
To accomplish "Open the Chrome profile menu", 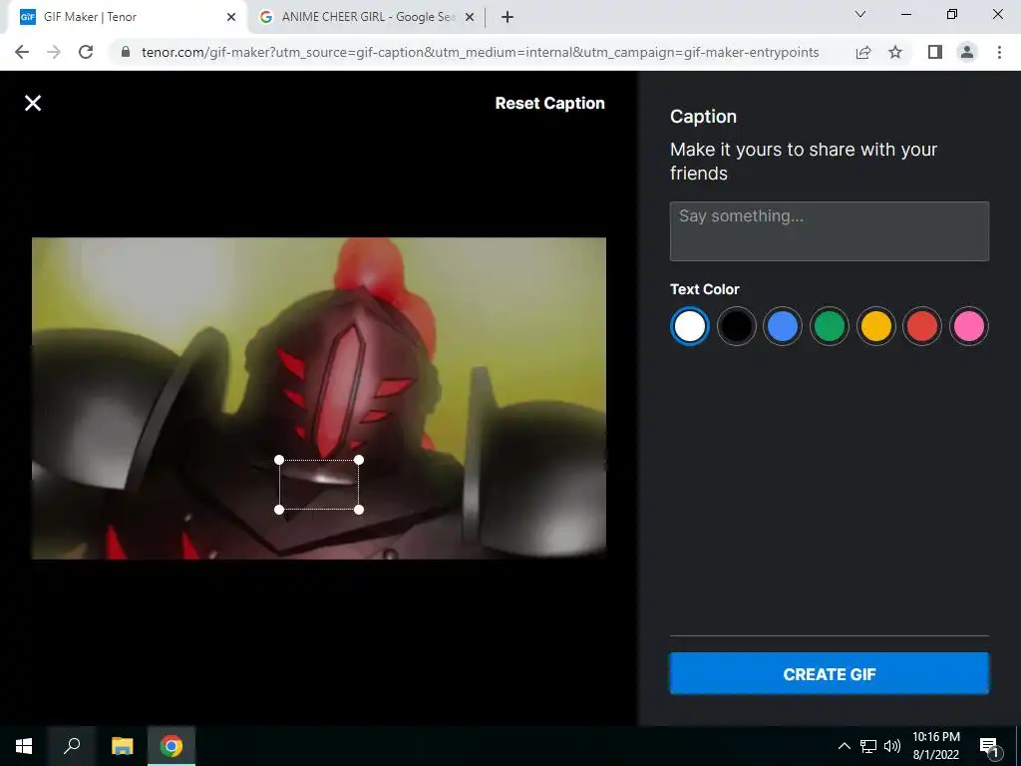I will [967, 52].
